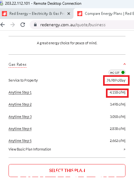Screen dimensions: 134x184
Task: Click favicon of Compare Energy Plans tab
Action: 80,14
